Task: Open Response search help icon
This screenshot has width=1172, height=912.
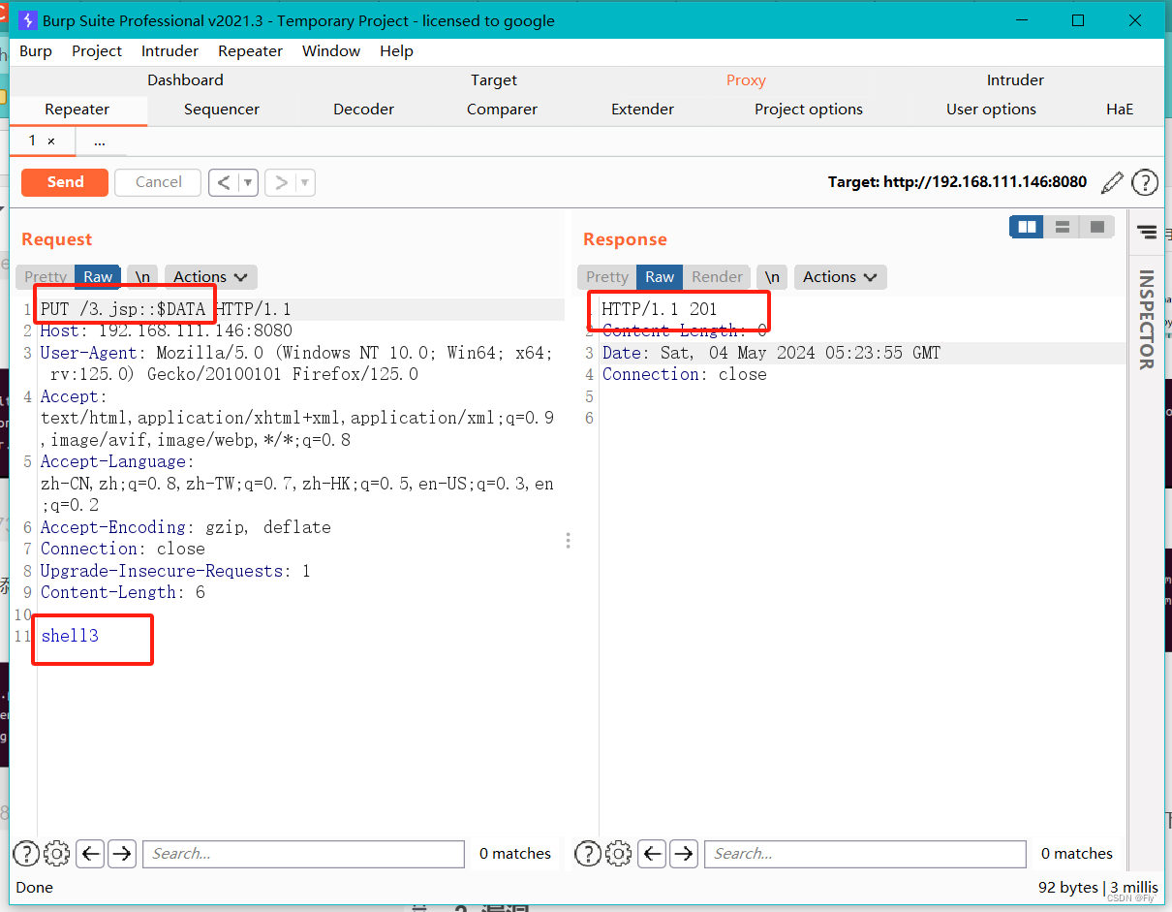Action: pos(588,854)
